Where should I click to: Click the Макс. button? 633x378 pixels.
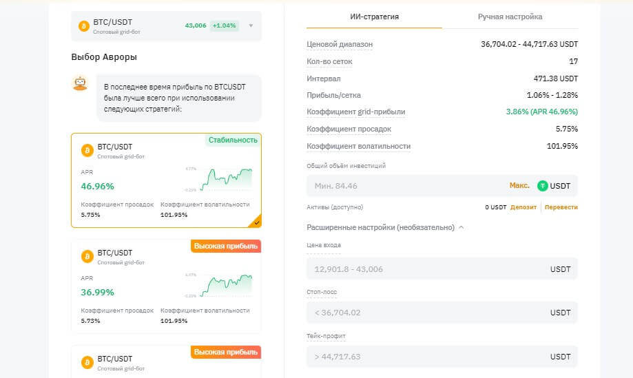(x=519, y=186)
